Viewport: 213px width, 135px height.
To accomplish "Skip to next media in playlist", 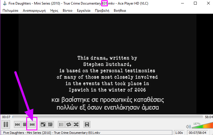I will (32, 124).
